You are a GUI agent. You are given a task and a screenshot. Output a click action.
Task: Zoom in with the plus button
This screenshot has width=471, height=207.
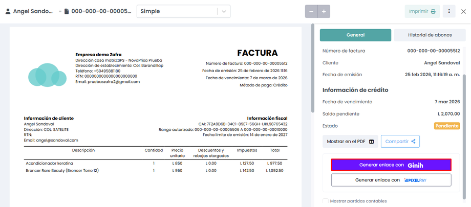pyautogui.click(x=324, y=11)
